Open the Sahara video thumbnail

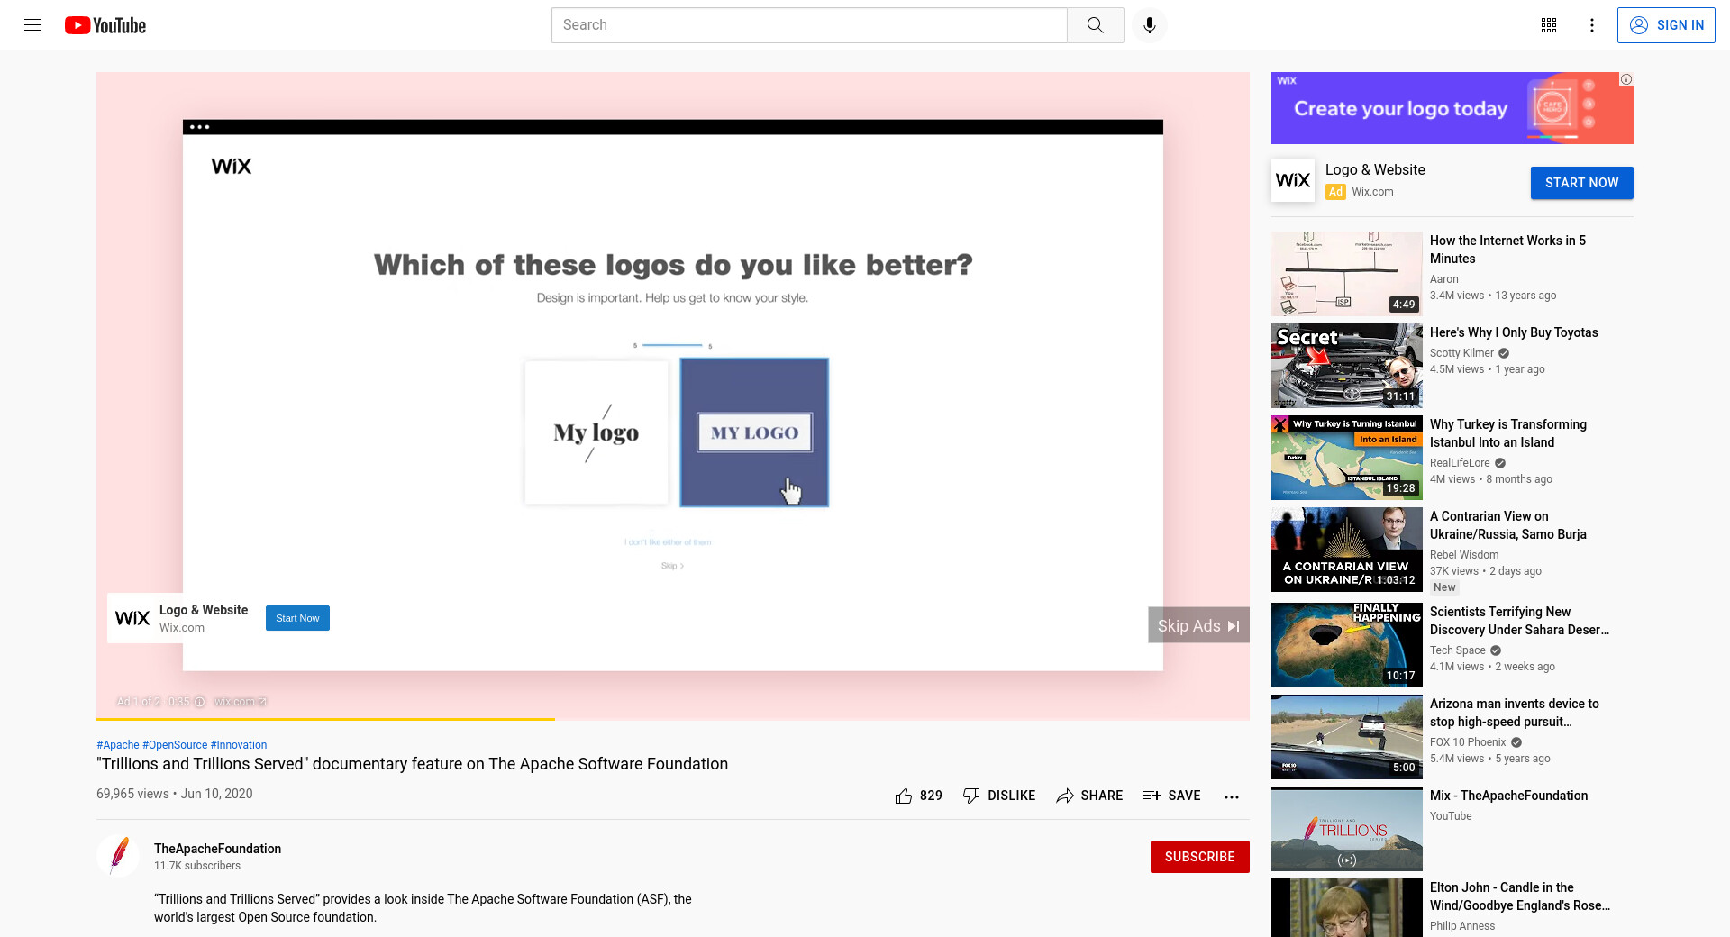1346,645
